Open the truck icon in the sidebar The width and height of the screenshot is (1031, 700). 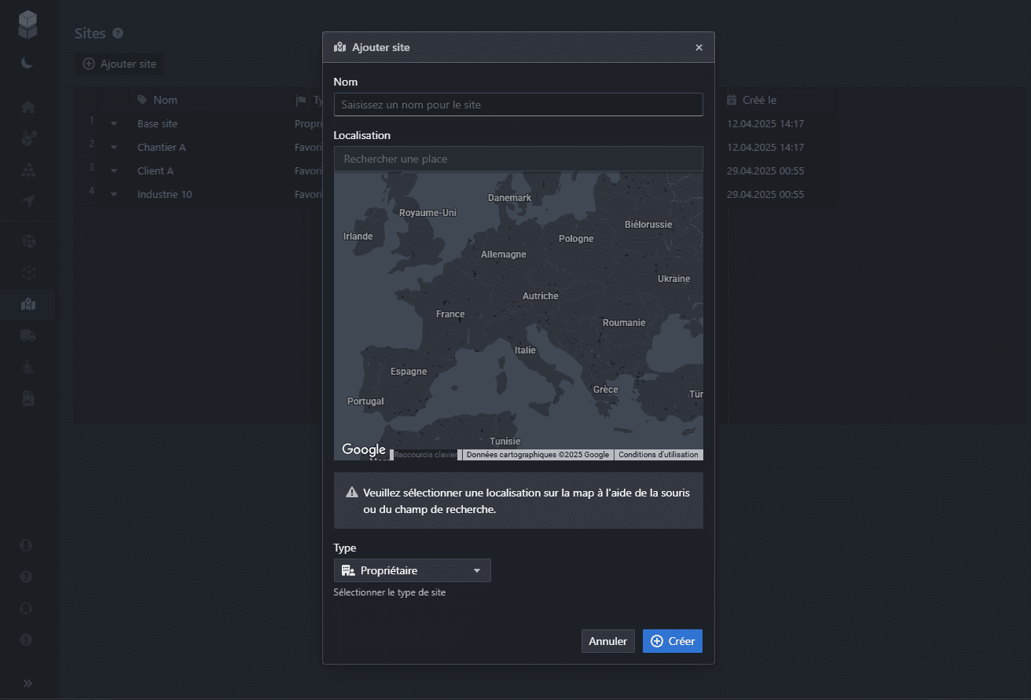[28, 335]
